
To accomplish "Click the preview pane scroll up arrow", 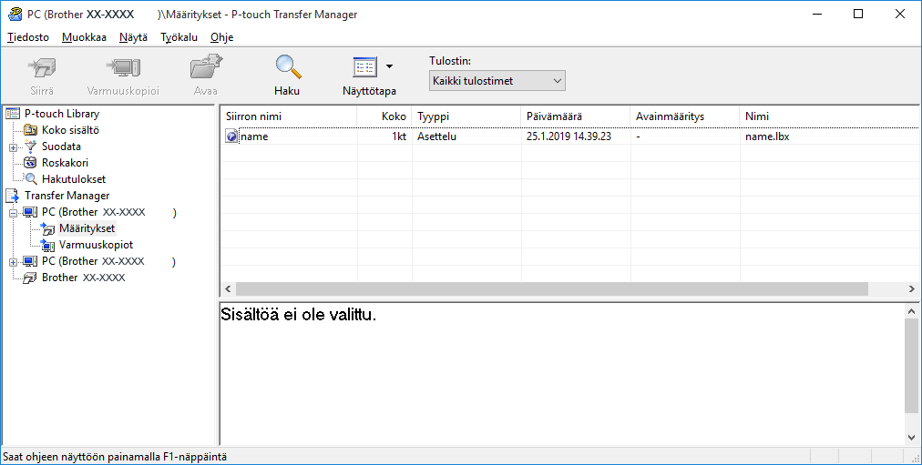I will (x=911, y=312).
